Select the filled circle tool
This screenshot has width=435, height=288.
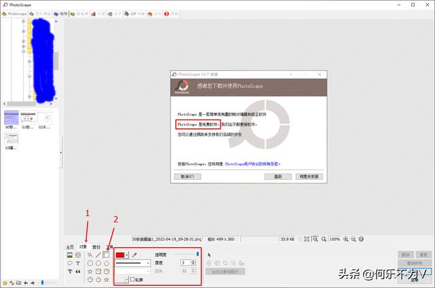pos(90,280)
